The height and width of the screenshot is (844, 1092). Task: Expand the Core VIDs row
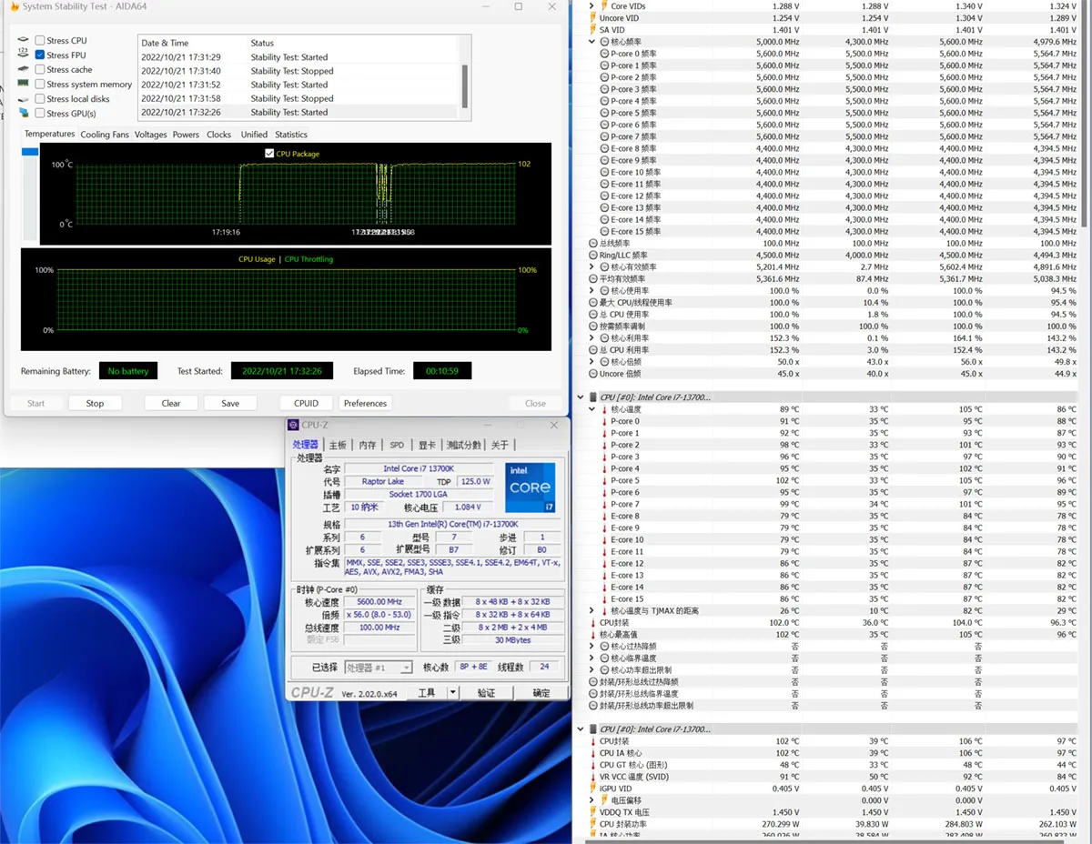(x=592, y=6)
